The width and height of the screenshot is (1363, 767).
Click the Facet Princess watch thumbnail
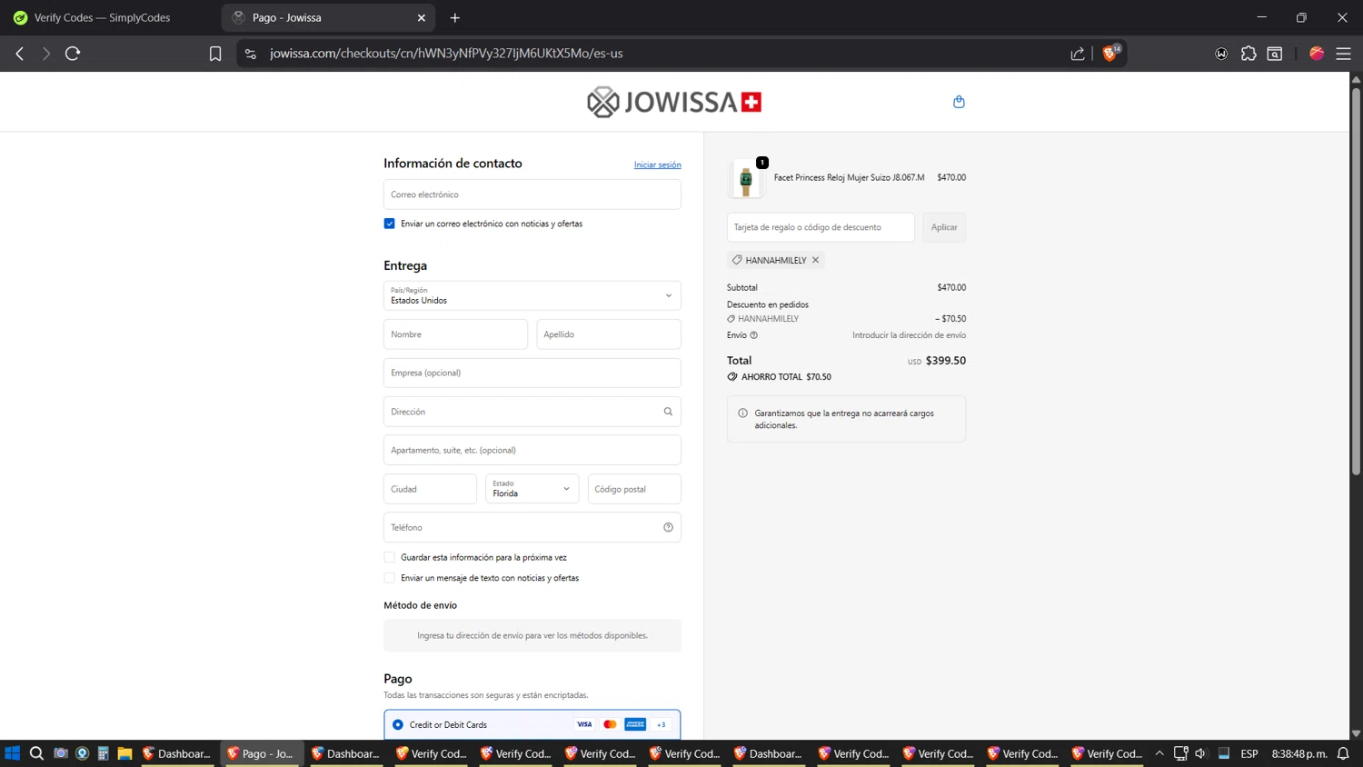[746, 179]
